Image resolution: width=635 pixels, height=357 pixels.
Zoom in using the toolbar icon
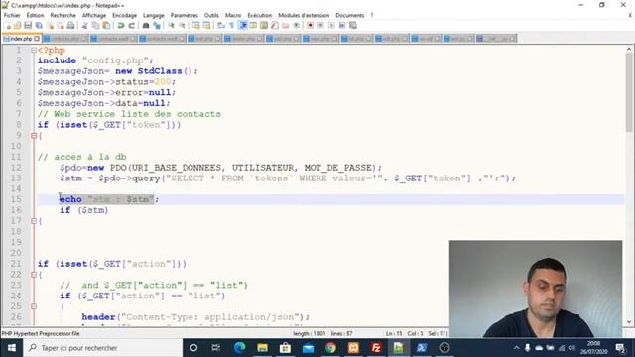pos(172,26)
